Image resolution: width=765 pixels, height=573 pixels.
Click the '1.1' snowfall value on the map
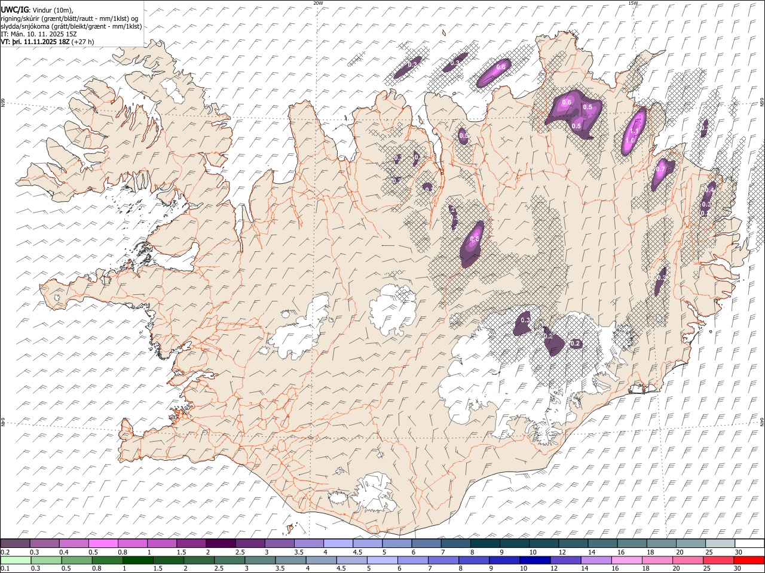coord(635,131)
